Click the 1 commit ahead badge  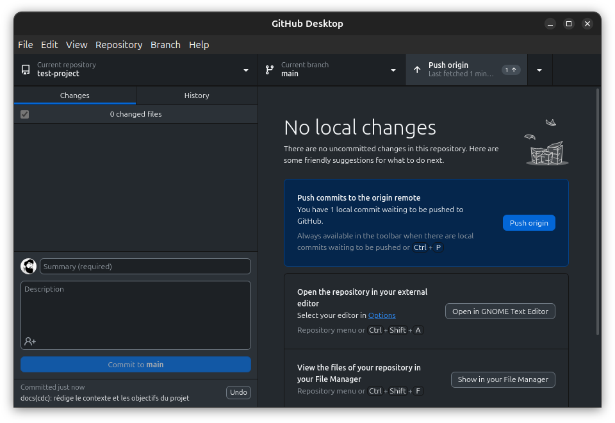pos(511,70)
